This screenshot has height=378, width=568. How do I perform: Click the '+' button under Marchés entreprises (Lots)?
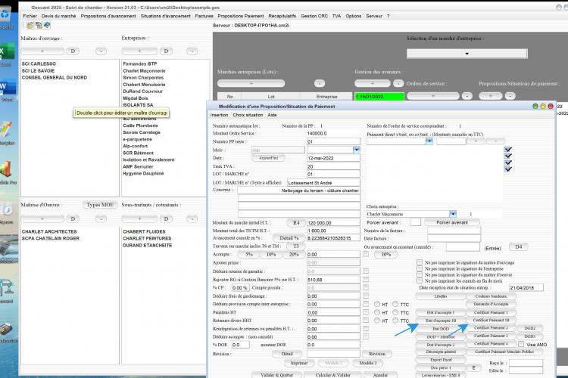[x=251, y=83]
